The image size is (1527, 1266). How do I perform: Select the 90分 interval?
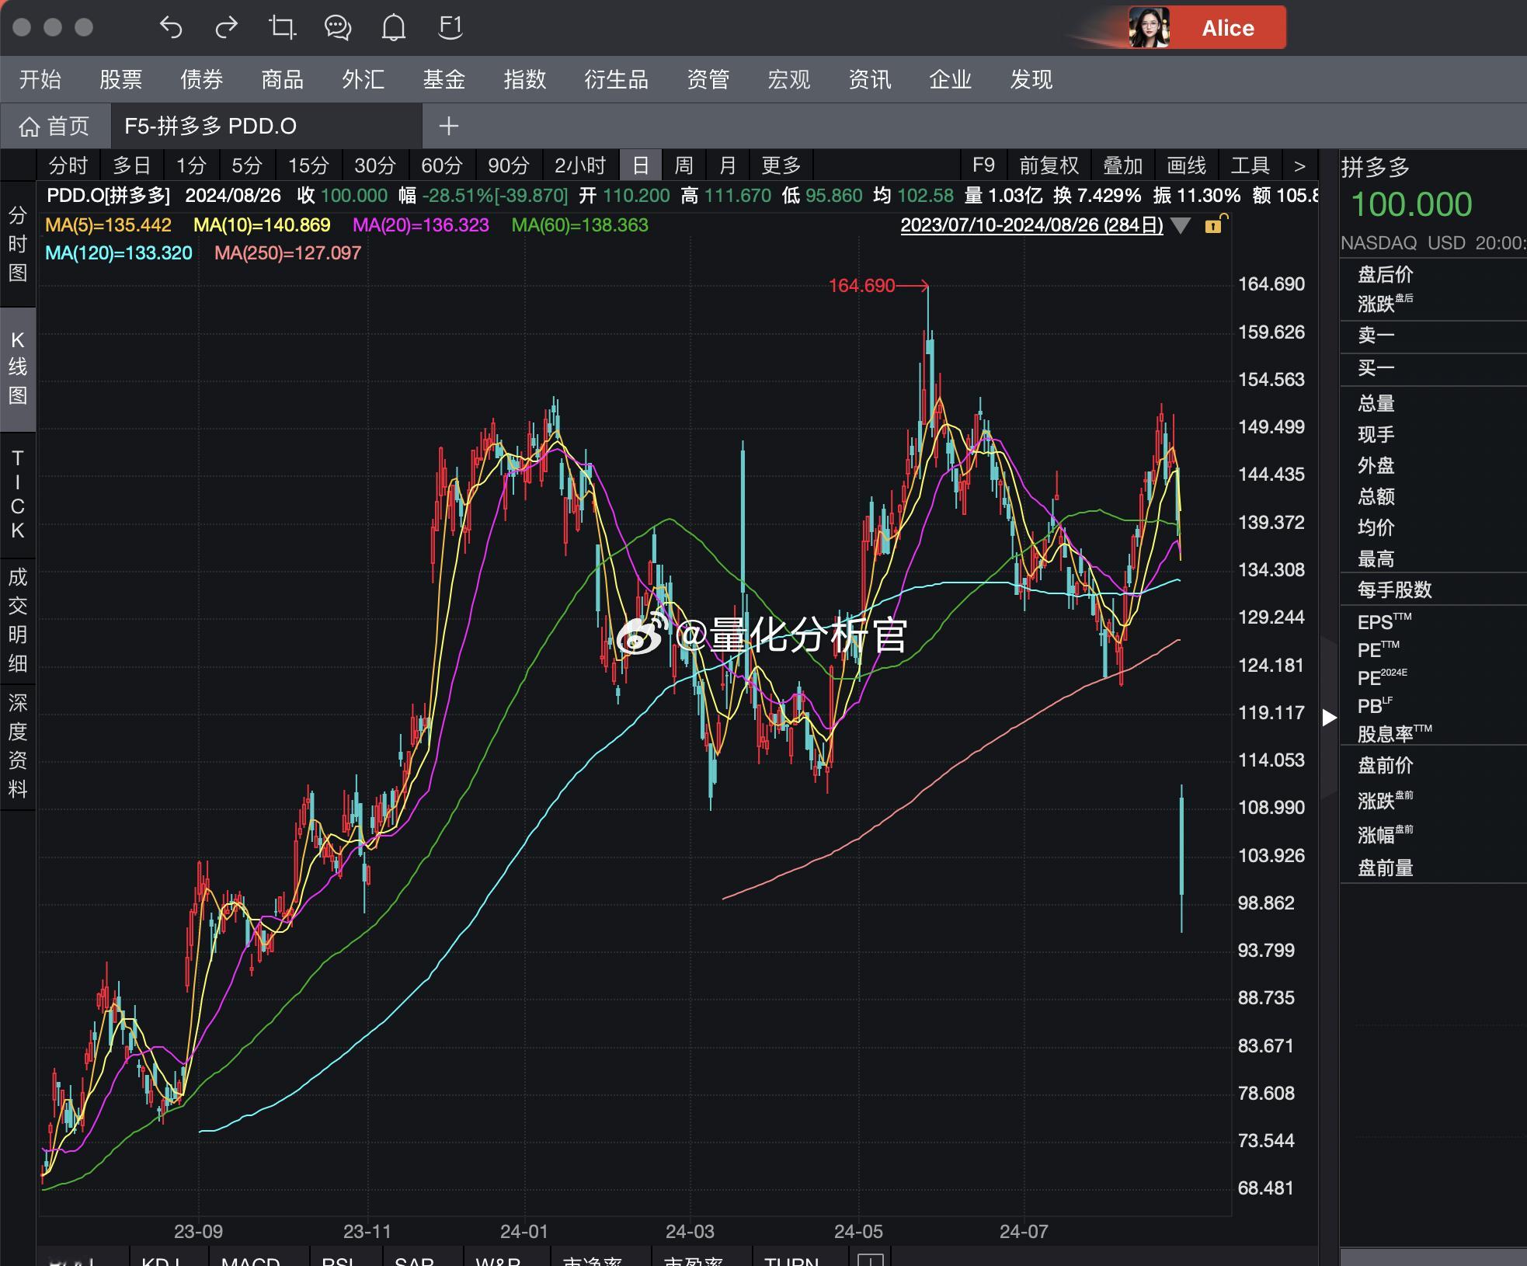(509, 165)
